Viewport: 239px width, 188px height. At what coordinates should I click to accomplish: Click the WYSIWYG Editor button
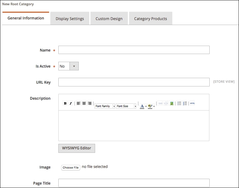point(77,148)
